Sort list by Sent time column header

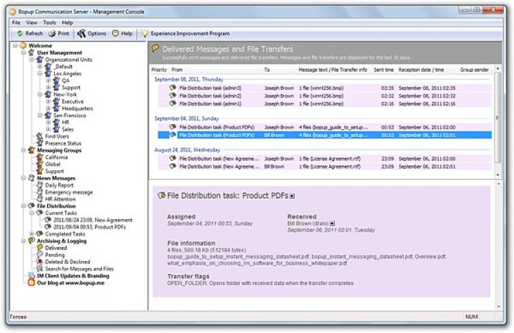coord(383,70)
